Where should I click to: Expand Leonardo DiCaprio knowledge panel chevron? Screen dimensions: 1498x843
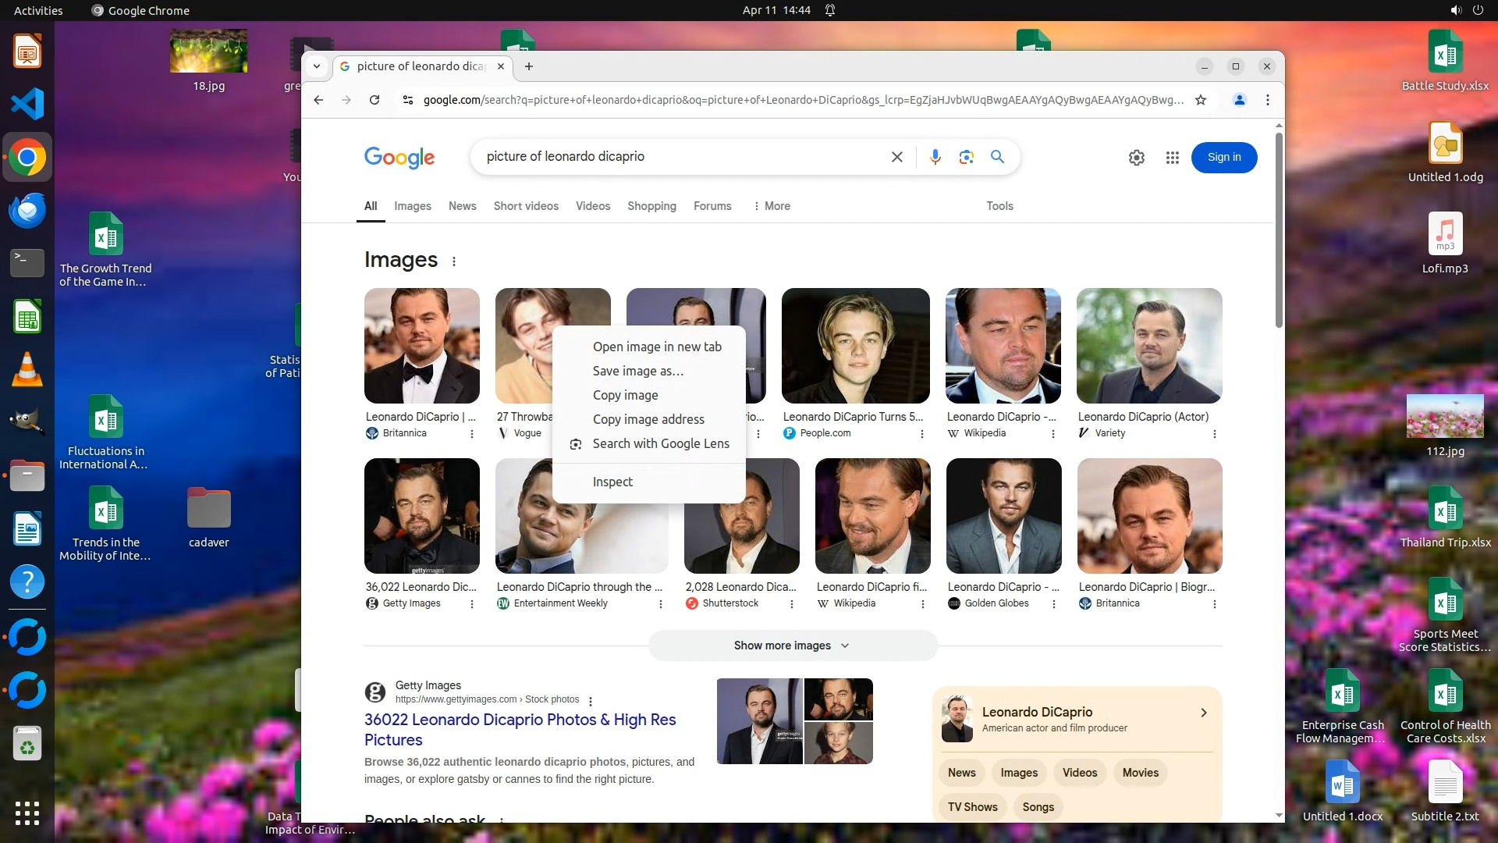click(1203, 713)
